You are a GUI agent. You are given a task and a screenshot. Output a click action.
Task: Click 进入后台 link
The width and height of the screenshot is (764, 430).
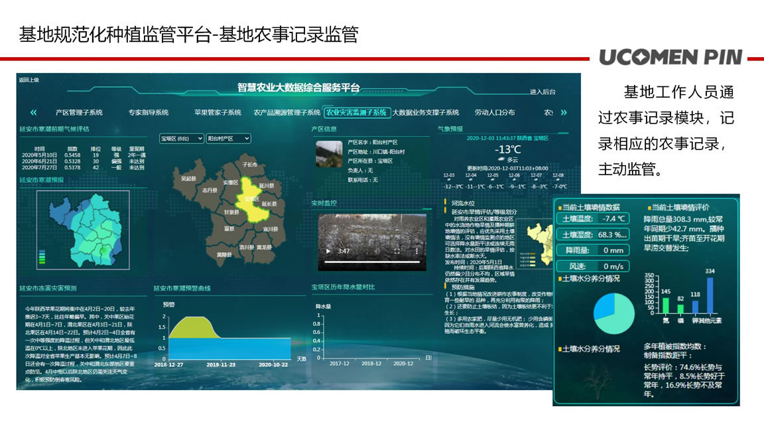(x=542, y=92)
